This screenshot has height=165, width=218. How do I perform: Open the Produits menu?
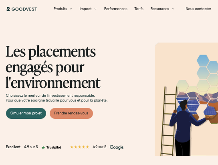pos(60,9)
